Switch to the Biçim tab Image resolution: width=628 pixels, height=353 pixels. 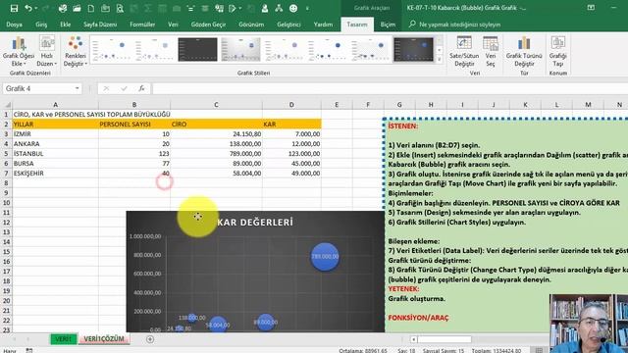coord(388,25)
